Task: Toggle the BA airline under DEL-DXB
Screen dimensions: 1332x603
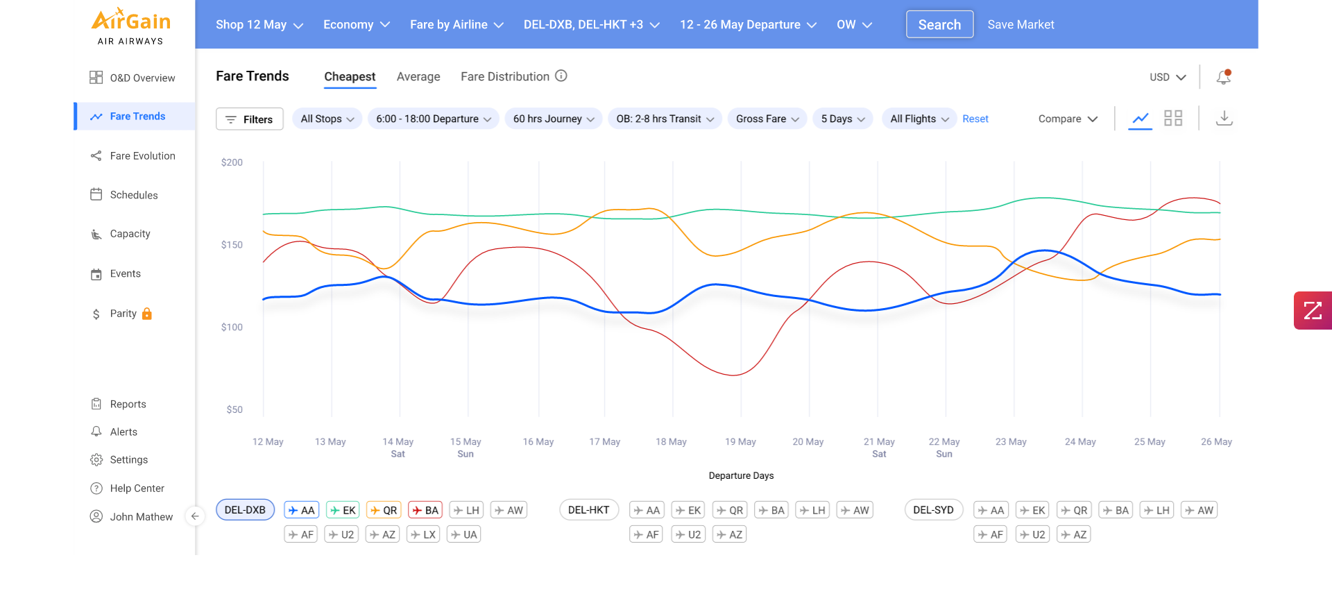Action: 425,510
